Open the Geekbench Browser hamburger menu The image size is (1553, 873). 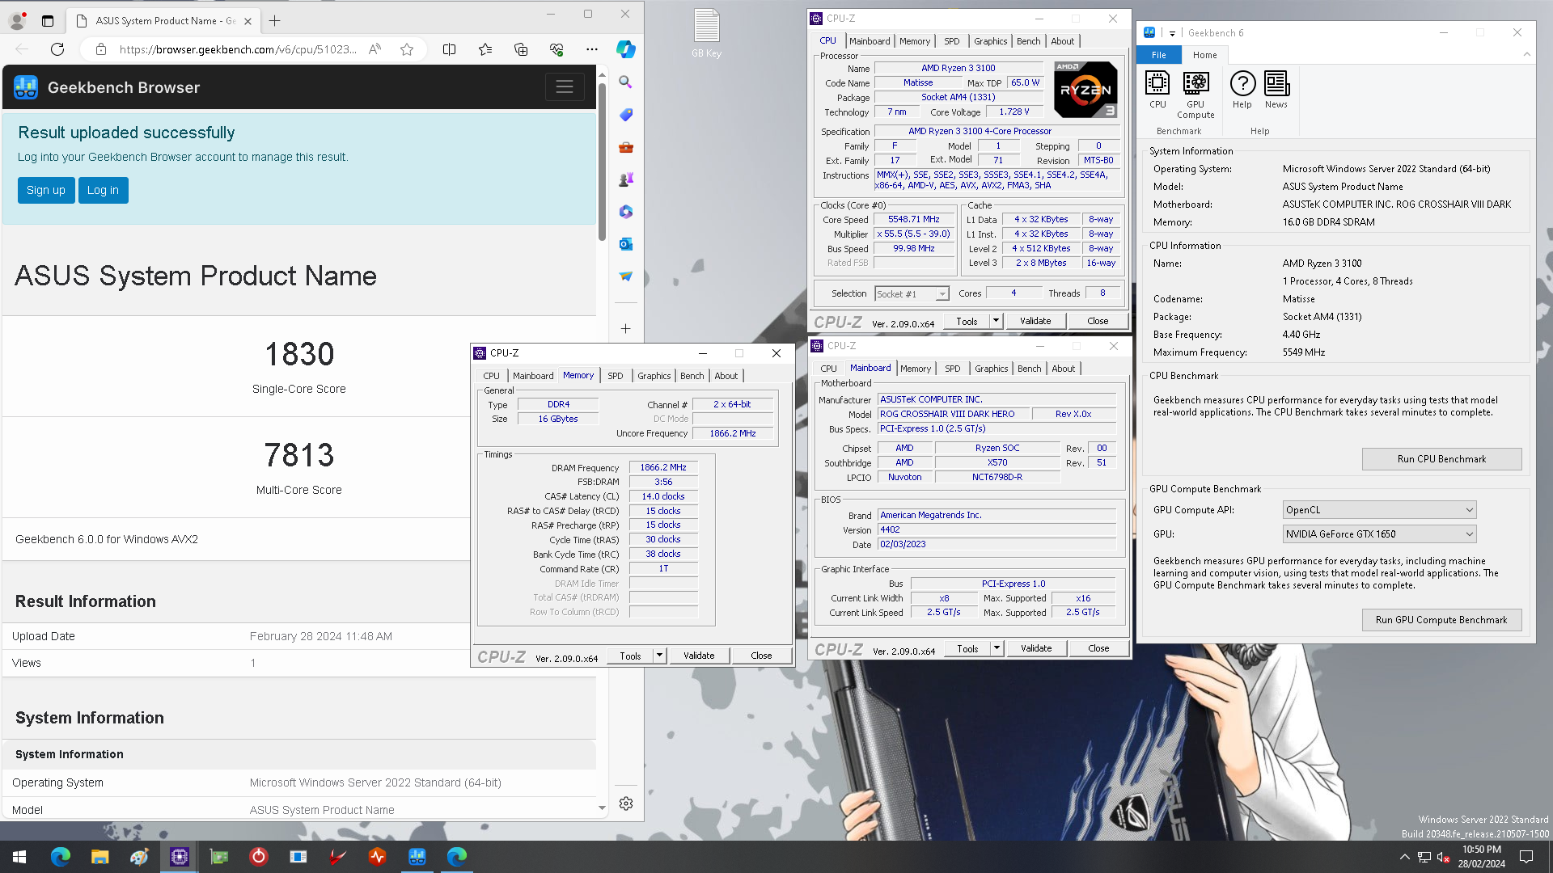click(x=565, y=87)
